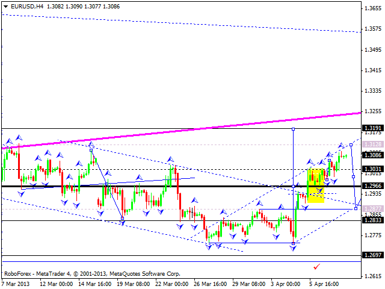Select the 1.2697 price level label
This screenshot has height=289, width=385.
(x=372, y=255)
